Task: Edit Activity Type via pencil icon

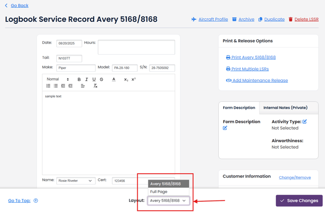Action: point(305,122)
